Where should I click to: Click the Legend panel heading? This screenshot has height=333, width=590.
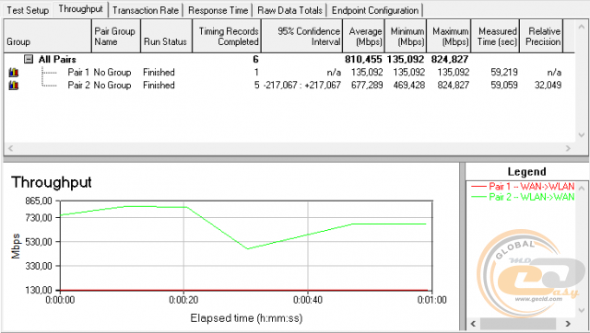click(x=526, y=172)
